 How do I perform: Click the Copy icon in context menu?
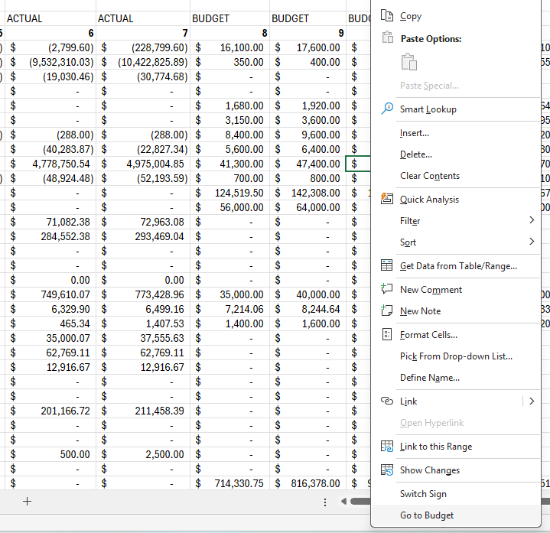[x=387, y=15]
